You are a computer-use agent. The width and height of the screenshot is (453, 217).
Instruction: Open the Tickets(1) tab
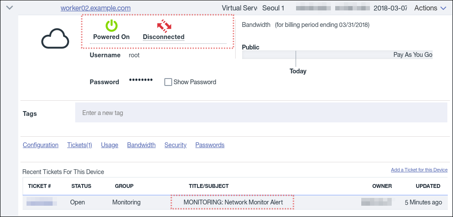point(80,145)
